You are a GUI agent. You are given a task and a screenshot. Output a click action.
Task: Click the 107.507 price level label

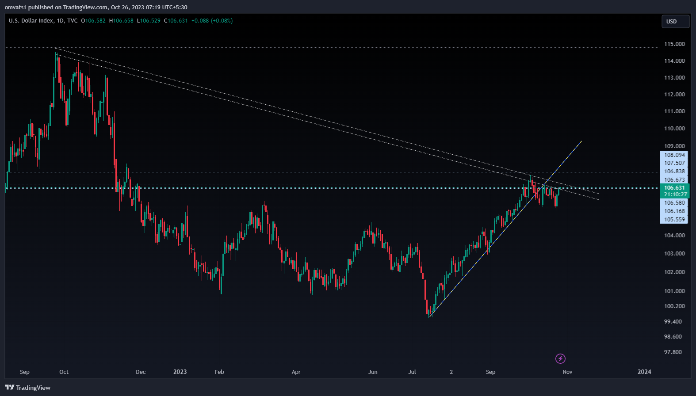tap(674, 163)
